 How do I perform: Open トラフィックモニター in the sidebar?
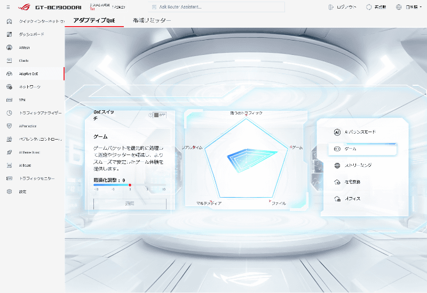[x=33, y=178]
